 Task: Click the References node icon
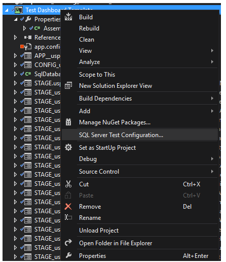[28, 38]
